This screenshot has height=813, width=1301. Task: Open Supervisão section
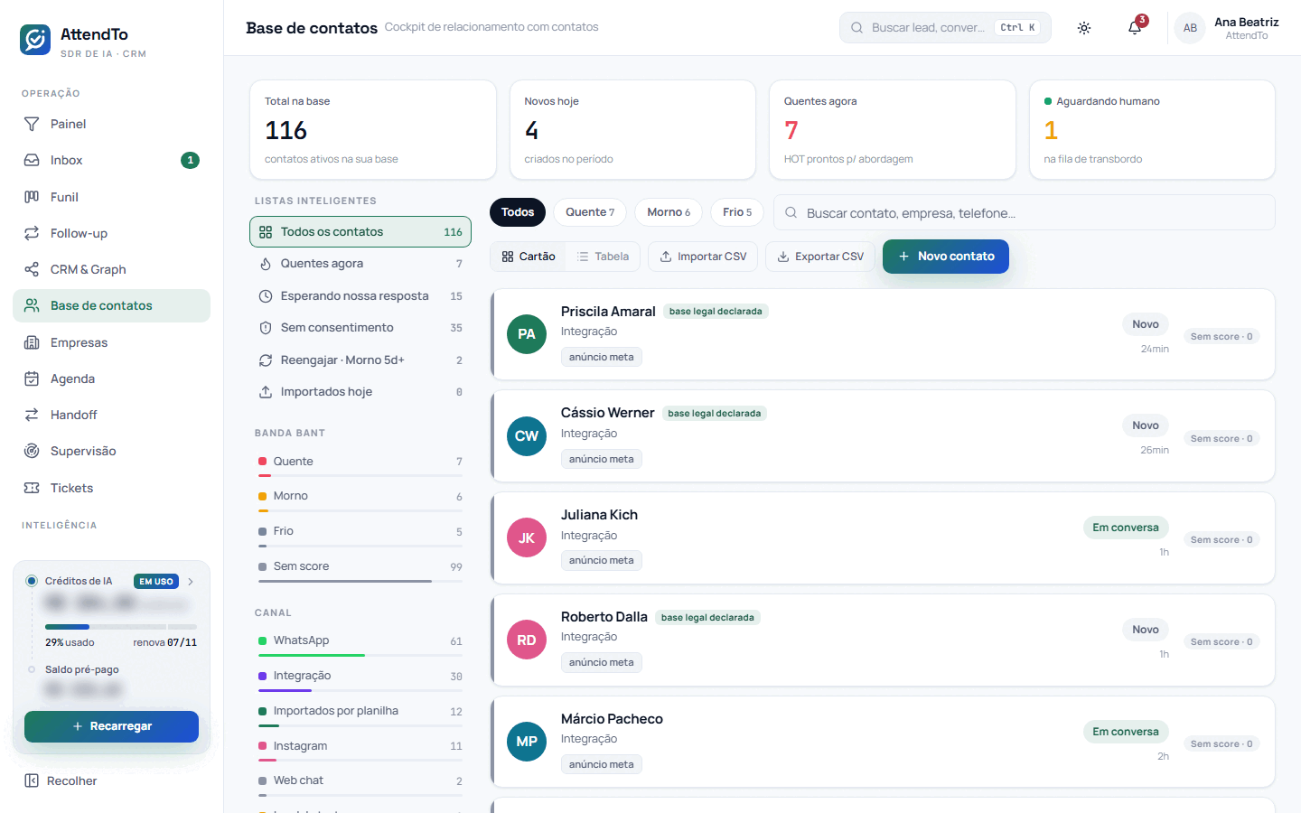tap(111, 451)
